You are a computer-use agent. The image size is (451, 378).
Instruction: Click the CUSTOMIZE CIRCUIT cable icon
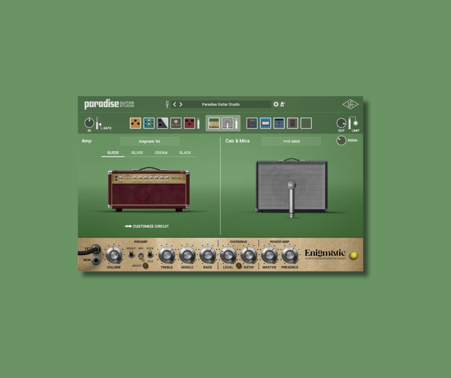coord(128,226)
